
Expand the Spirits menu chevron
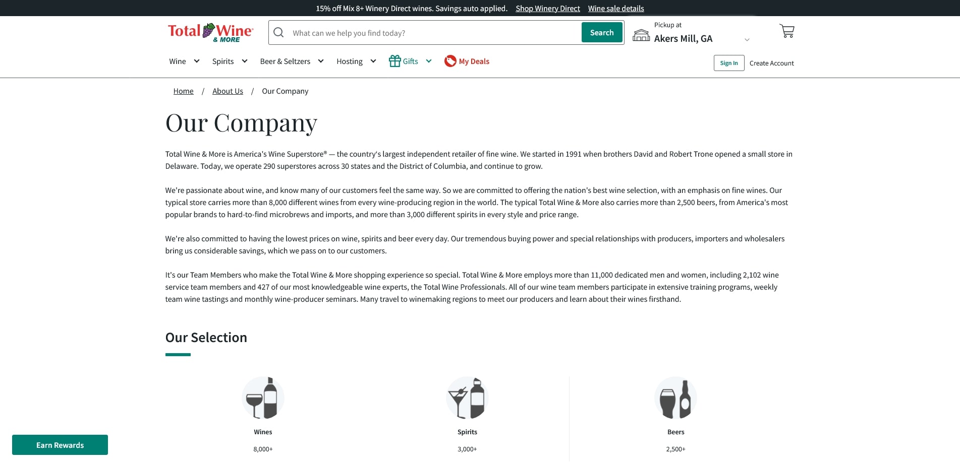(245, 61)
